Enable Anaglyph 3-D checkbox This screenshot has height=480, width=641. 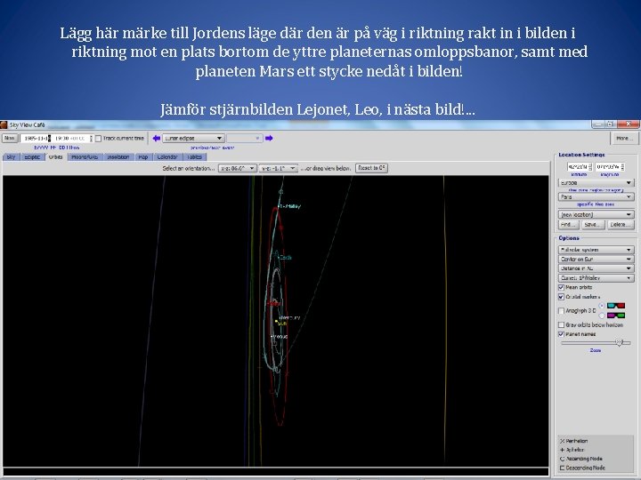(561, 310)
